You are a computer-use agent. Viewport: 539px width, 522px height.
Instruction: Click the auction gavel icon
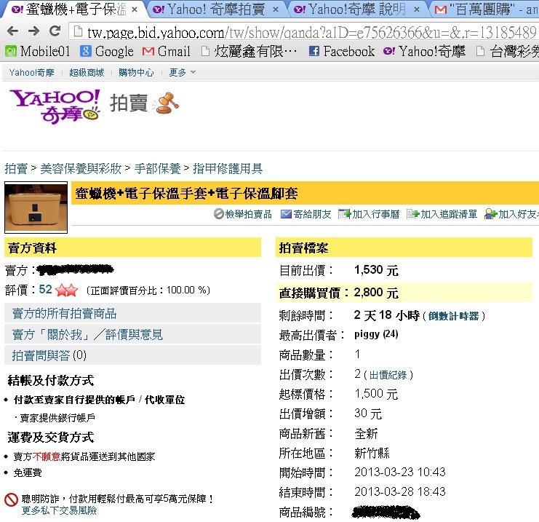click(x=166, y=103)
